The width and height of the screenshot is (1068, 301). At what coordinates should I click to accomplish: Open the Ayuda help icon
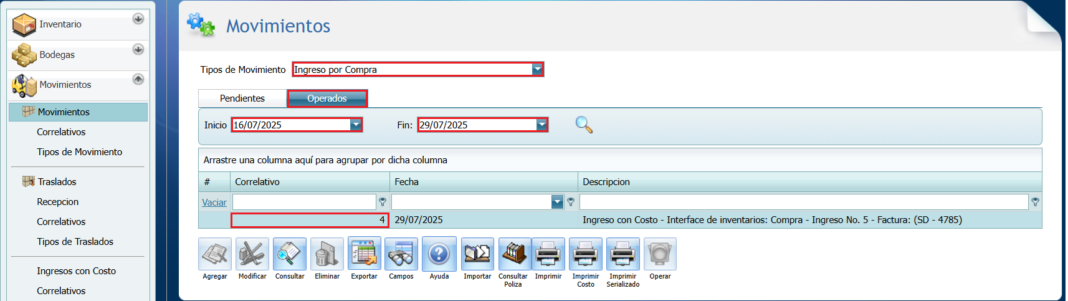(439, 254)
